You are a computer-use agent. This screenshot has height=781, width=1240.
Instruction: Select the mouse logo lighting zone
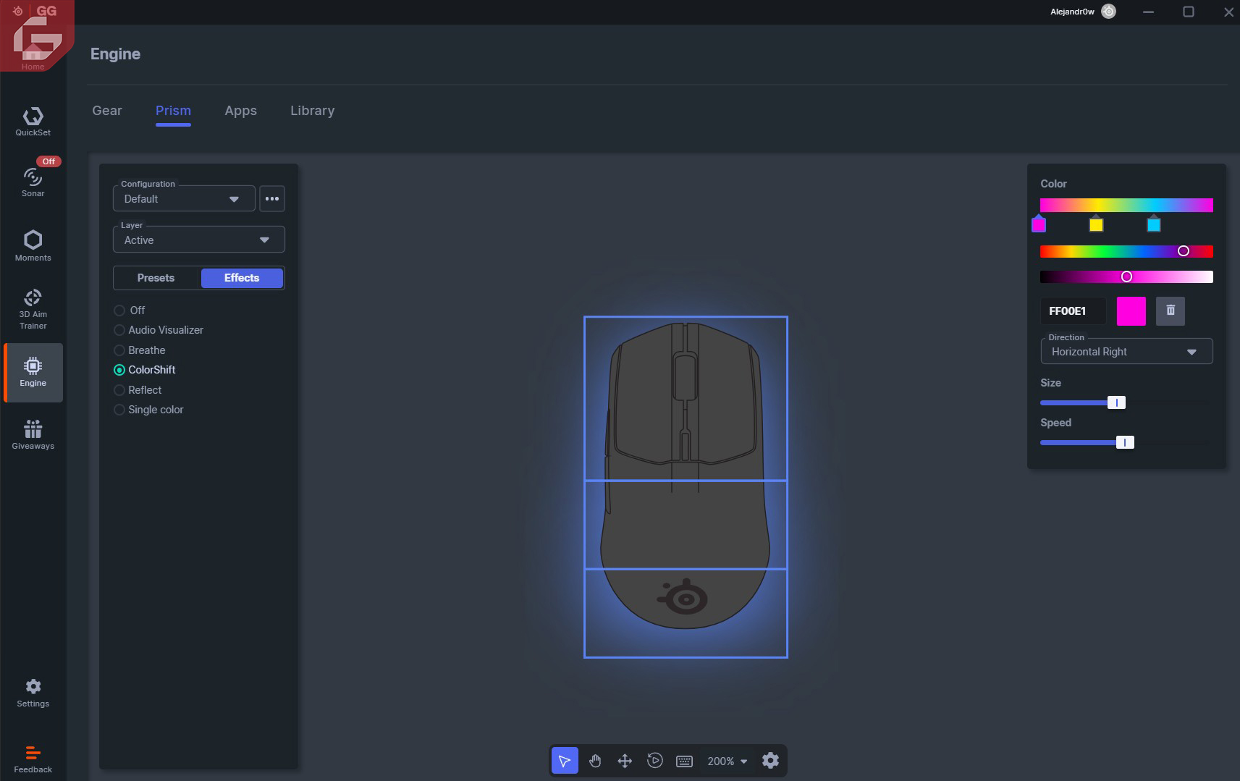coord(686,613)
